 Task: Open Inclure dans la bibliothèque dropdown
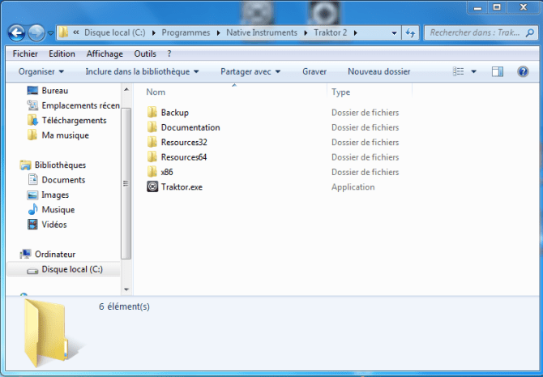[x=142, y=71]
